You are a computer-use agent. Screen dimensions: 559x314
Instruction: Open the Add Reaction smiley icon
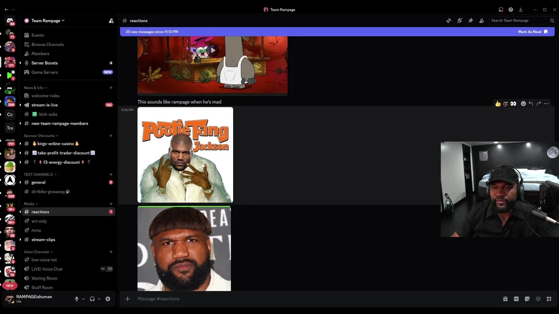coord(523,104)
